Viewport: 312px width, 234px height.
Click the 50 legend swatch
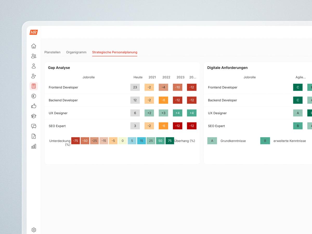click(x=160, y=141)
